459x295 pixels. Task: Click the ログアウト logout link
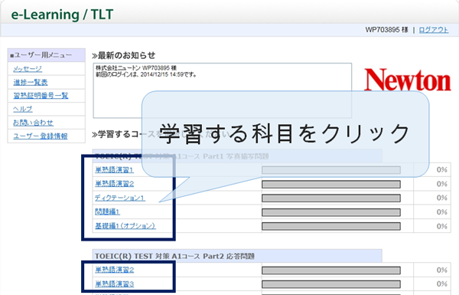point(433,30)
